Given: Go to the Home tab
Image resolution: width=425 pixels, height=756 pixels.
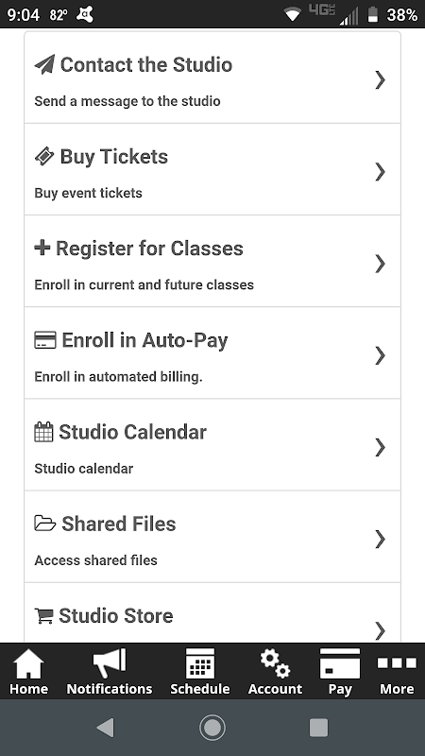Looking at the screenshot, I should (28, 671).
